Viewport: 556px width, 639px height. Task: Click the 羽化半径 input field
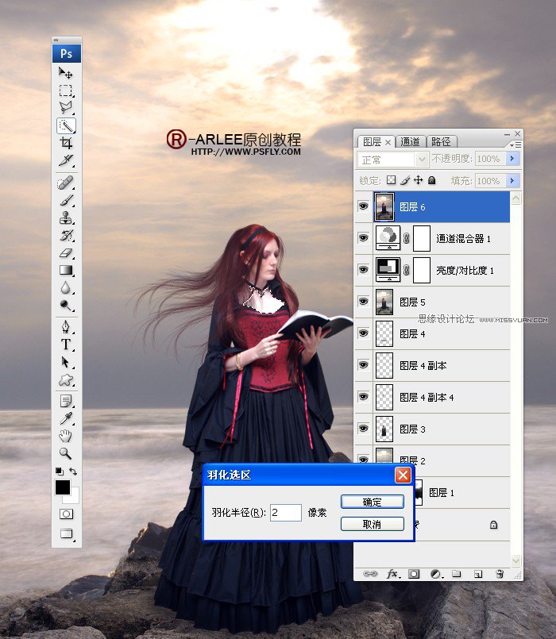[x=286, y=512]
